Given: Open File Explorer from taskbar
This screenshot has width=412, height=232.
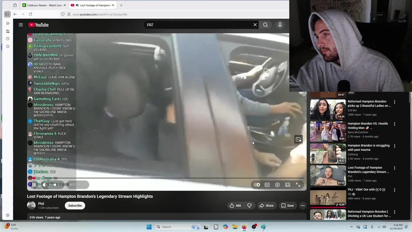Looking at the screenshot, I should (235, 227).
